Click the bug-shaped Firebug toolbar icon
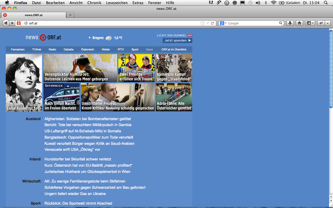The width and height of the screenshot is (333, 208). pyautogui.click(x=321, y=23)
